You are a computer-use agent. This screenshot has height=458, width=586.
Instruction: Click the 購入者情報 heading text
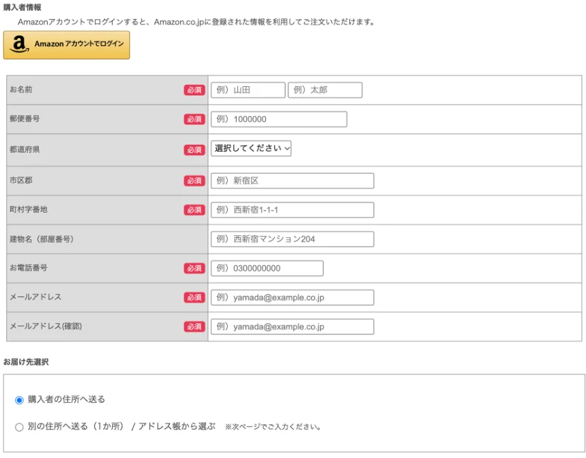click(x=22, y=7)
